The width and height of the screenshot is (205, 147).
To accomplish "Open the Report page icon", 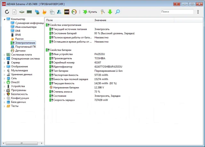I will pyautogui.click(x=14, y=12).
